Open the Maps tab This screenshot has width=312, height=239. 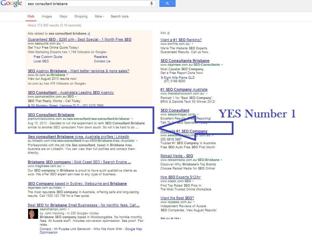pyautogui.click(x=63, y=16)
